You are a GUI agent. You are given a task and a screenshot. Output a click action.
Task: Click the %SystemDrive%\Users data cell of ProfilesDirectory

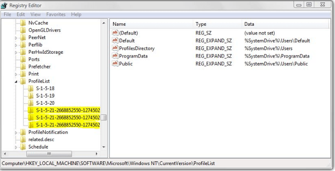coord(269,48)
